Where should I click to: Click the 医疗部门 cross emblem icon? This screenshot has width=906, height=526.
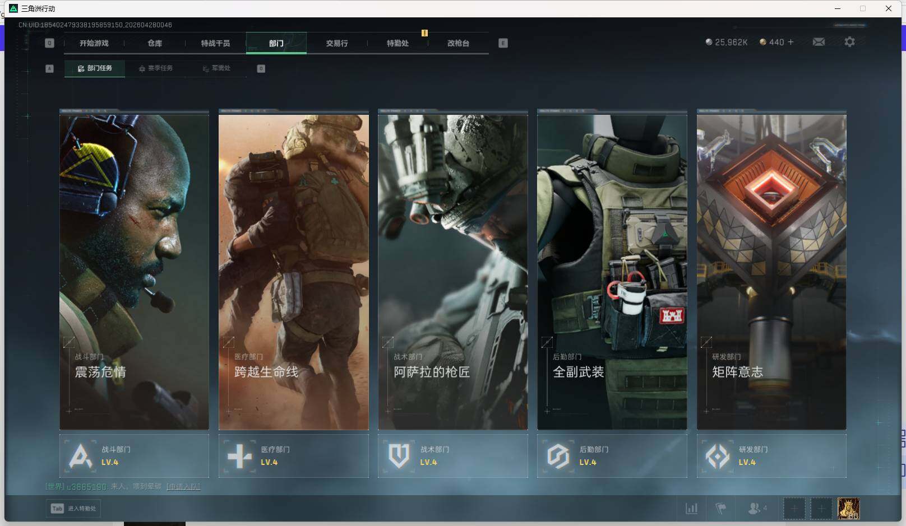pyautogui.click(x=239, y=456)
